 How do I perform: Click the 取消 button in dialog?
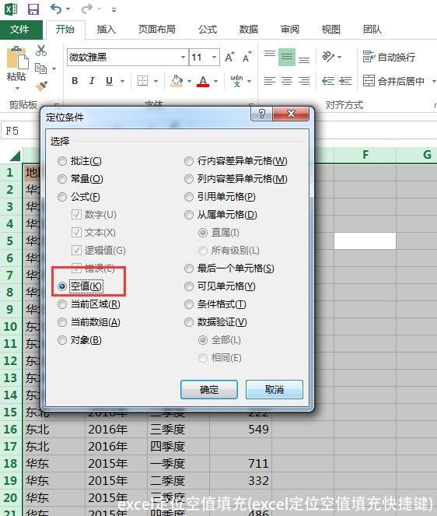pos(274,390)
